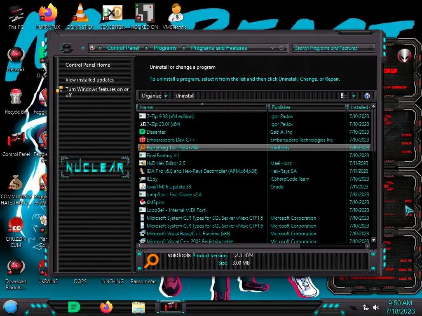Click the Search Programs and Features field
The height and width of the screenshot is (316, 422).
coord(333,48)
